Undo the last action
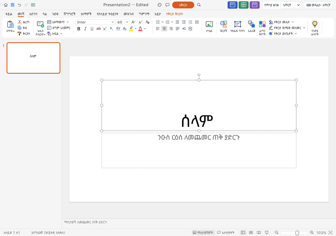The height and width of the screenshot is (236, 336). pyautogui.click(x=19, y=5)
